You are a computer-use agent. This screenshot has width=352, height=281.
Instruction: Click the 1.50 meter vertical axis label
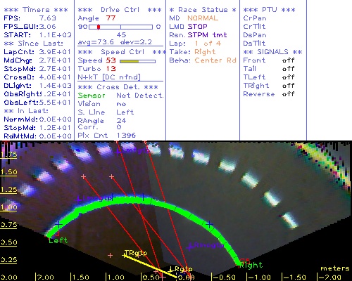click(x=8, y=172)
